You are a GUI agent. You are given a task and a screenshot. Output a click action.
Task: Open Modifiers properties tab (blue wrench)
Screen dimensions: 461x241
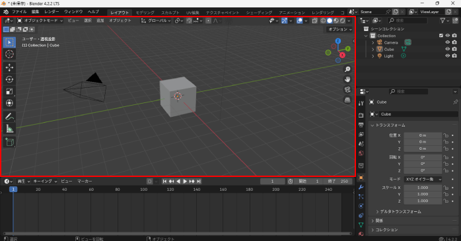361,188
